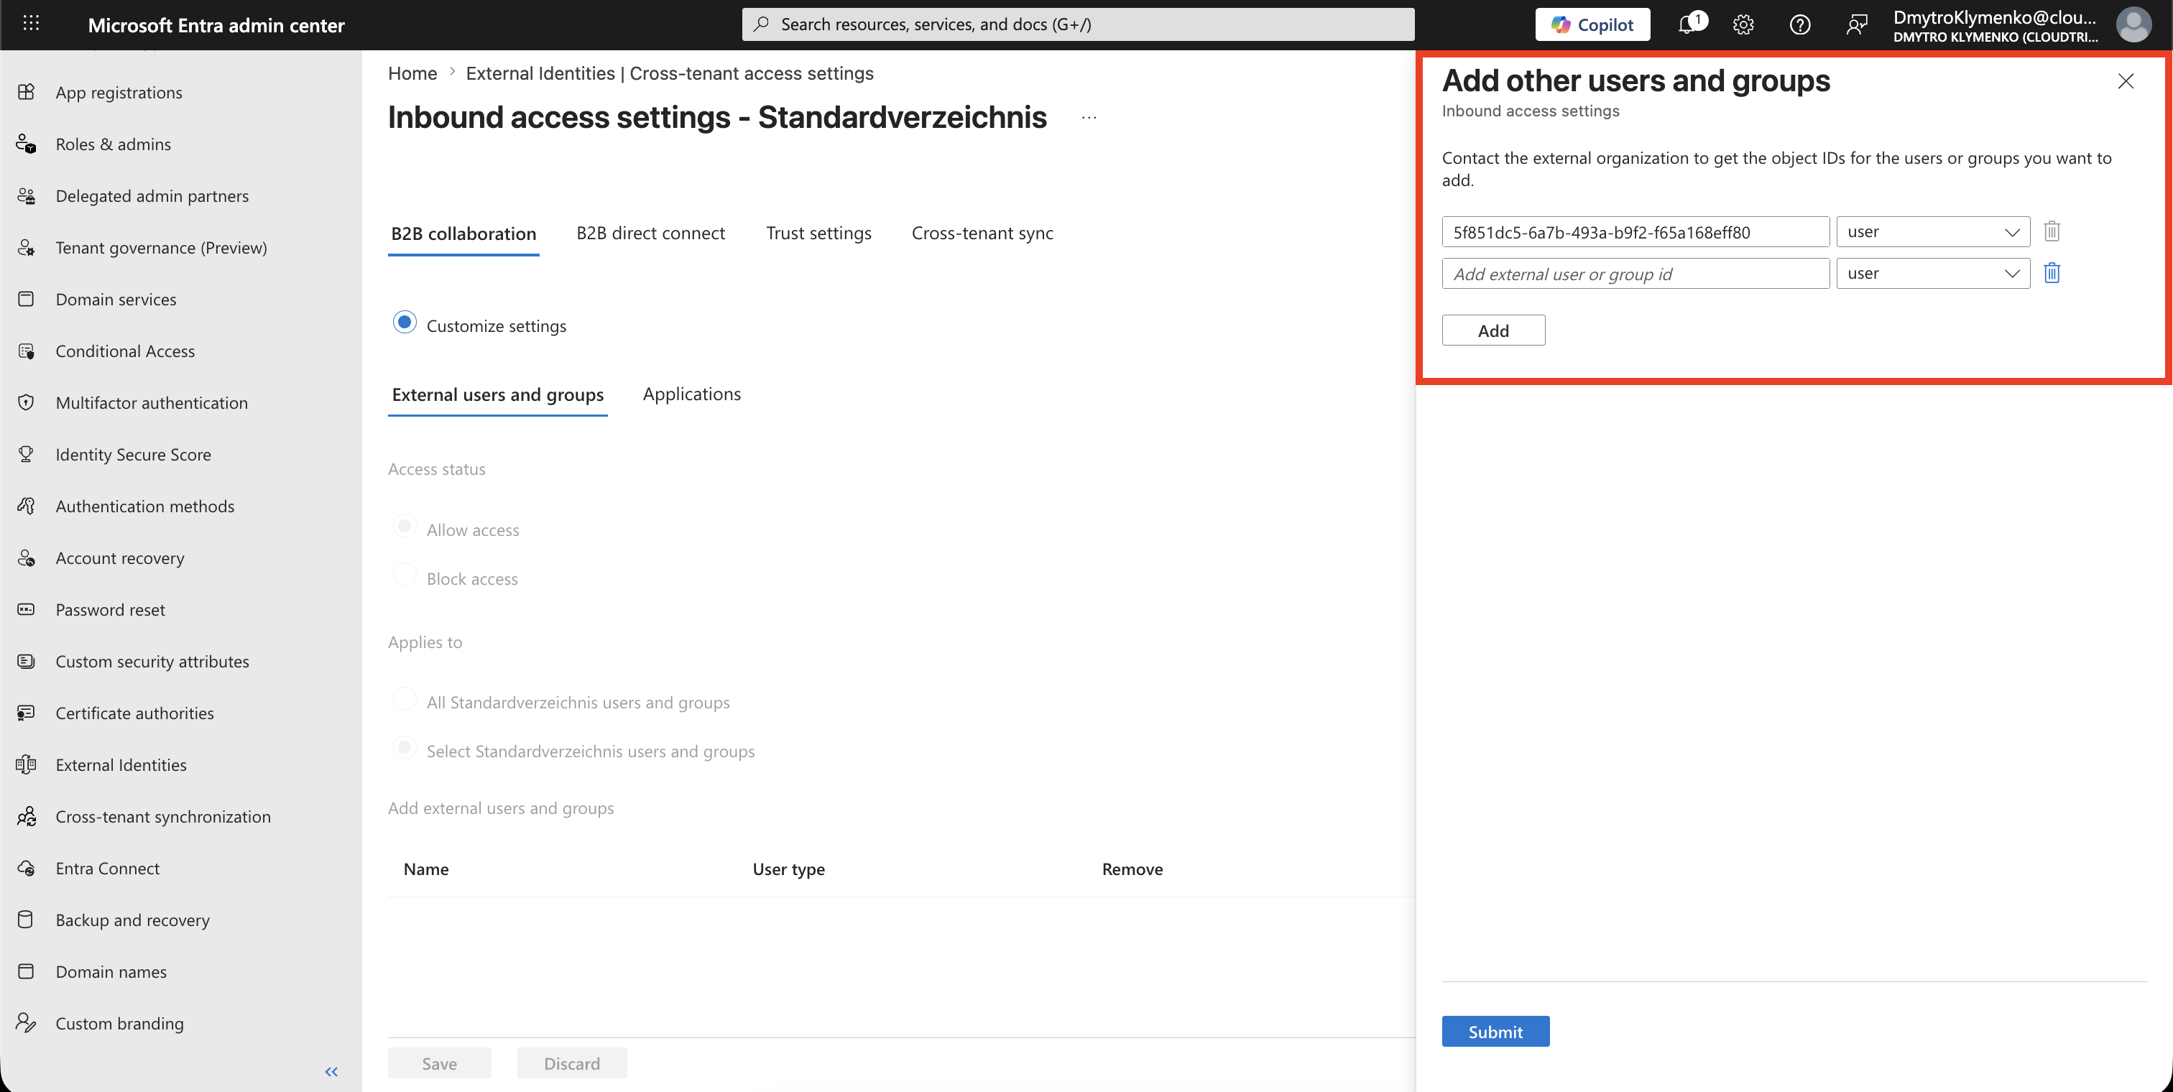The image size is (2173, 1092).
Task: Click the Domain names sidebar icon
Action: point(26,971)
